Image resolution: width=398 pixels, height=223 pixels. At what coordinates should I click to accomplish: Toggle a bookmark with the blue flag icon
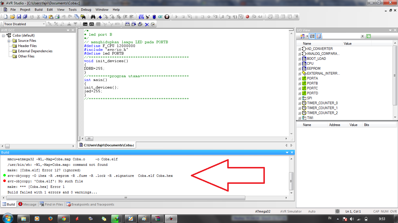99,17
